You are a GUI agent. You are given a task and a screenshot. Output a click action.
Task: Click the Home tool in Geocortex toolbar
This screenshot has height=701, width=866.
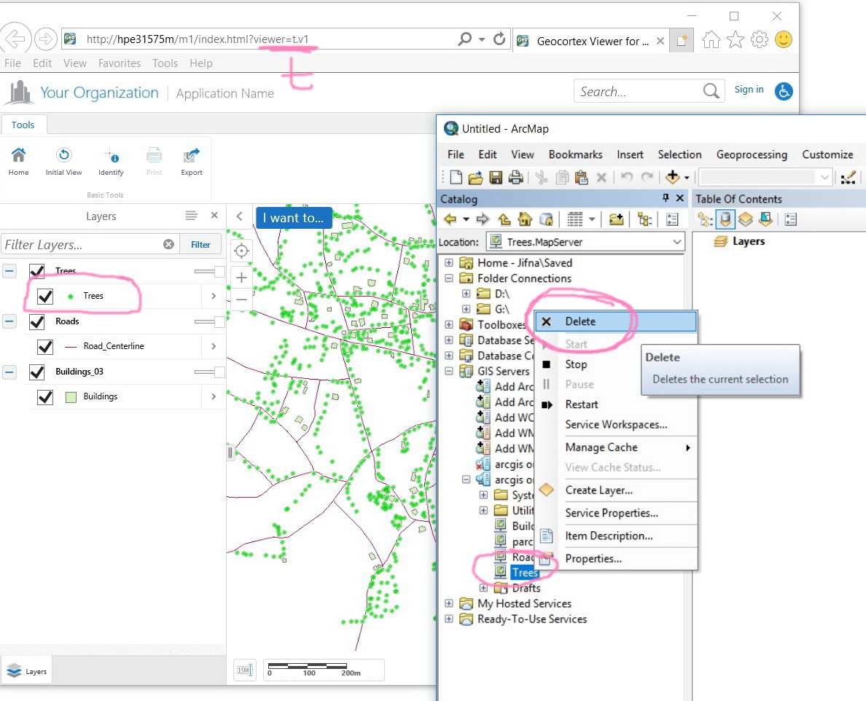18,162
